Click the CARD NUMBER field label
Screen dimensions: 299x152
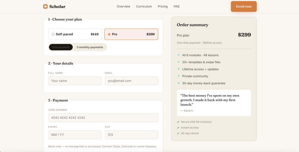coord(58,110)
